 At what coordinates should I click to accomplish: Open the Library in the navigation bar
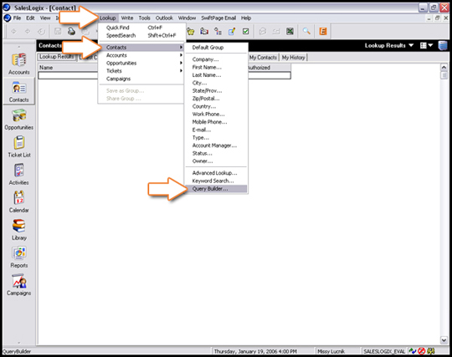(x=19, y=230)
